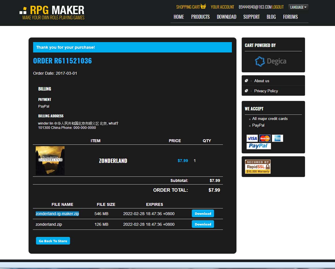Open the Support menu
The image size is (335, 269).
click(251, 17)
